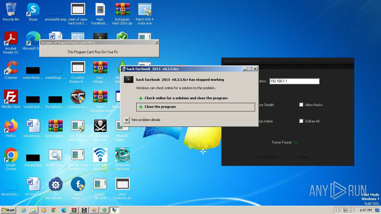The width and height of the screenshot is (381, 214).
Task: Select hack paypal 2014.exe skull icon
Action: point(100,130)
